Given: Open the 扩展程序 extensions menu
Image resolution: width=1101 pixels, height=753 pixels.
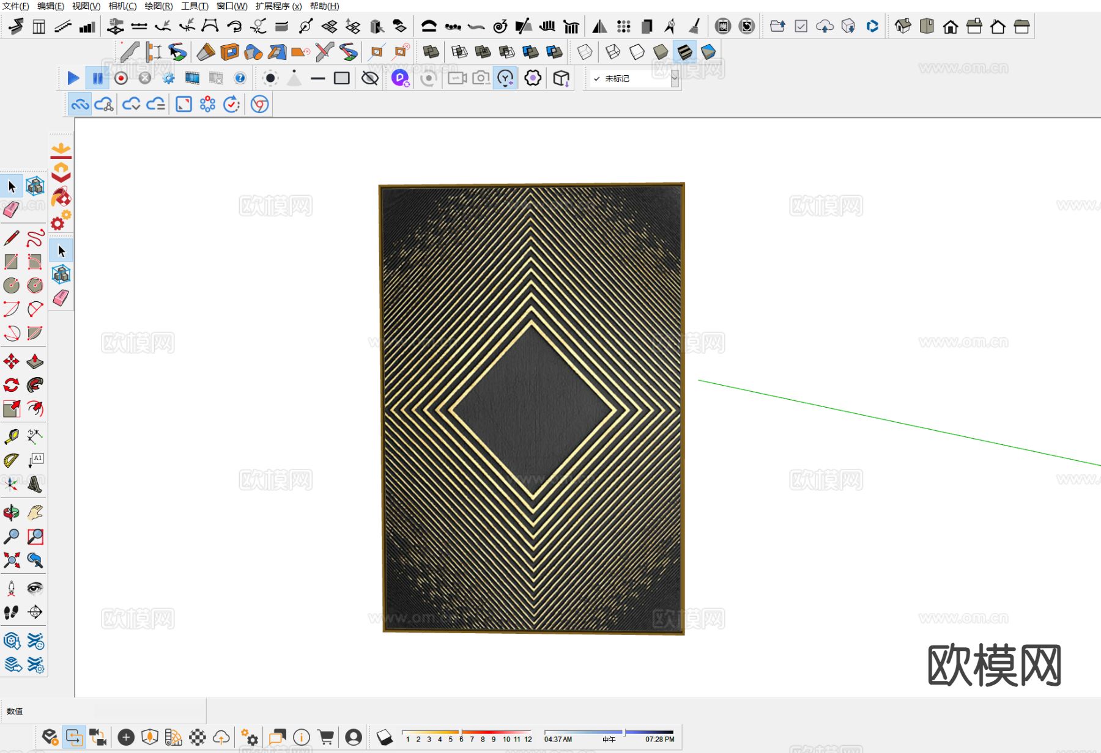Looking at the screenshot, I should click(278, 6).
